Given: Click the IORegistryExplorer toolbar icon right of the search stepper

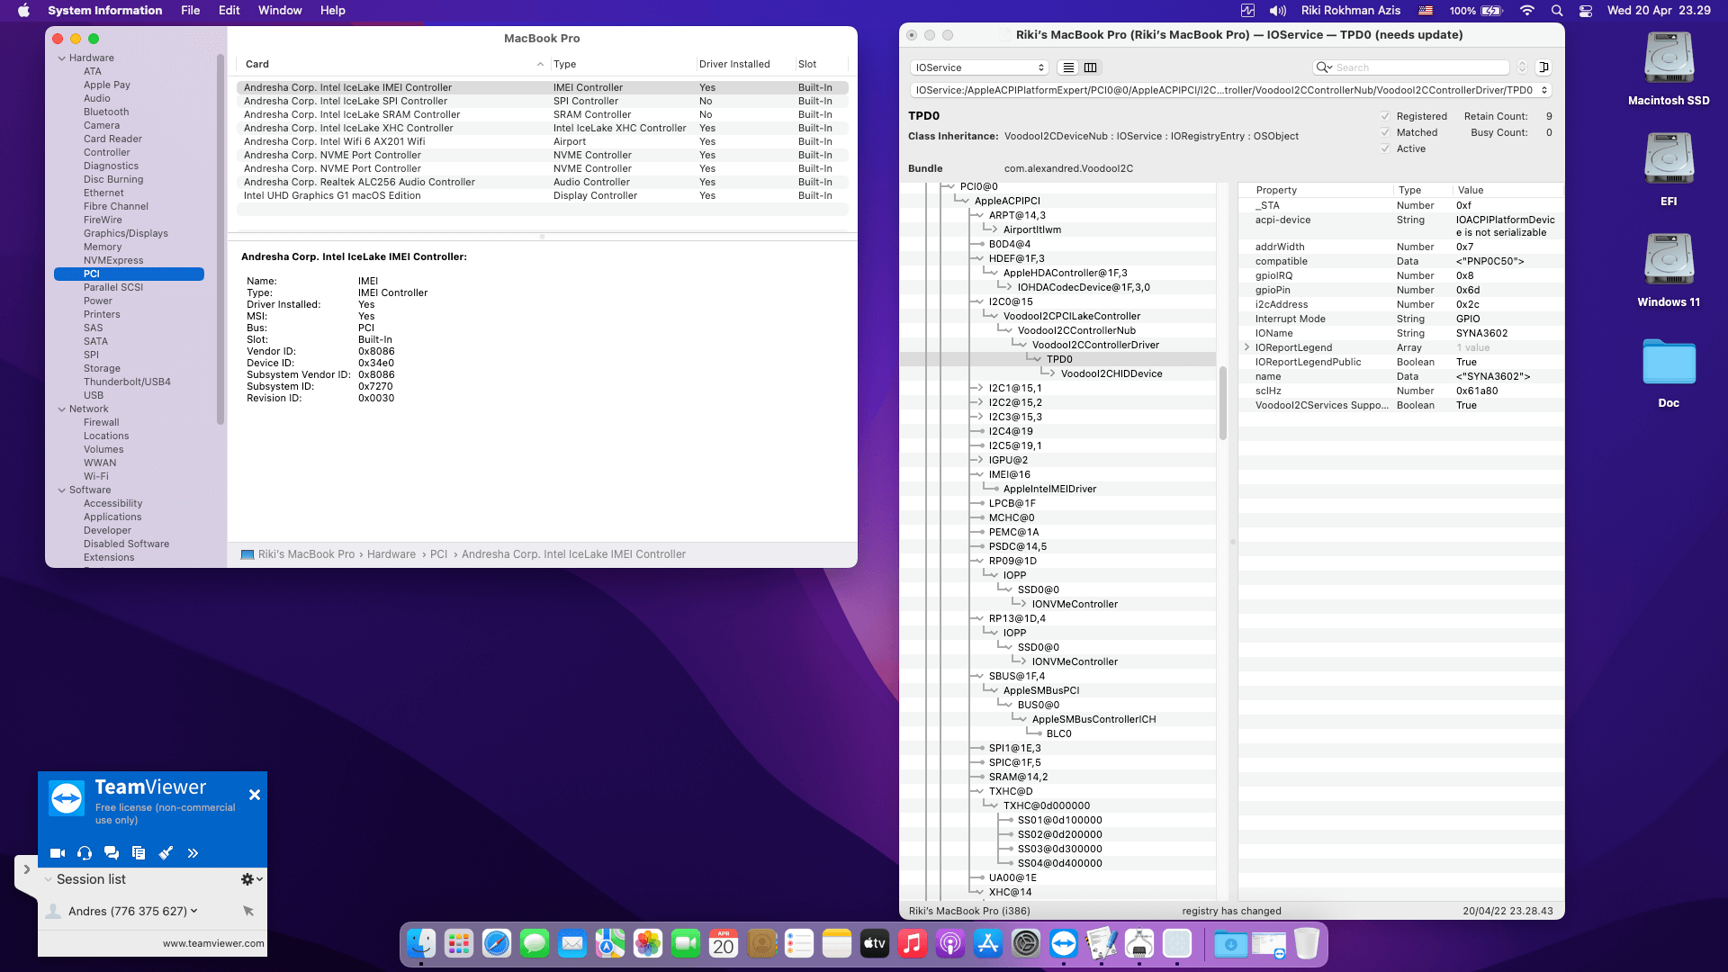Looking at the screenshot, I should click(1543, 67).
